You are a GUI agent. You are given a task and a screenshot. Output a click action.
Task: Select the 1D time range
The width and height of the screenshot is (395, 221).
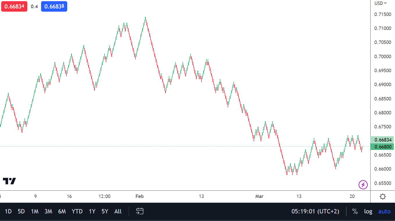coord(8,211)
